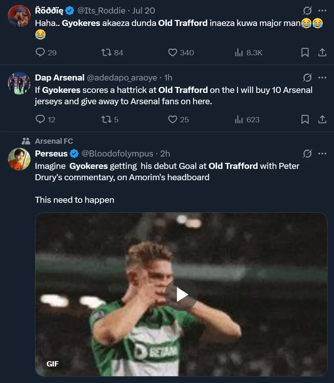Expand more options on Perseus's tweet
The height and width of the screenshot is (383, 334).
click(322, 154)
